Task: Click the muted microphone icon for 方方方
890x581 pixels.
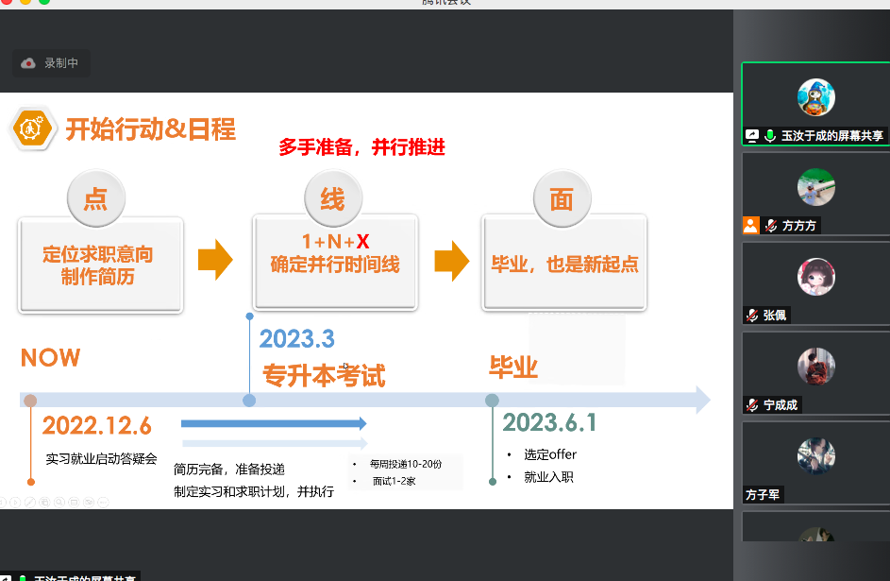Action: 771,226
